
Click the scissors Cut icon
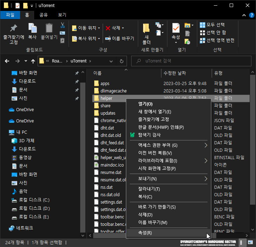click(63, 25)
